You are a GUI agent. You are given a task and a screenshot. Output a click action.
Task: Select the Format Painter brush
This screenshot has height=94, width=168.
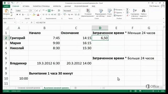click(11, 15)
